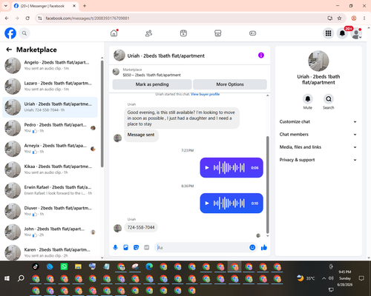
Task: Open Pedro's conversation
Action: point(50,128)
